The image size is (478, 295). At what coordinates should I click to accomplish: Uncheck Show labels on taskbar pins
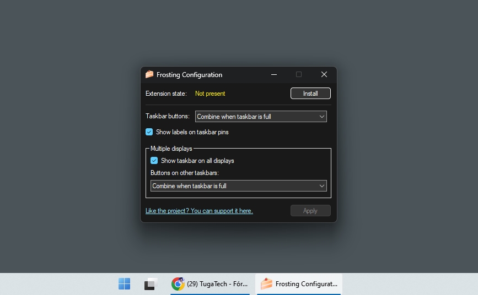coord(149,132)
